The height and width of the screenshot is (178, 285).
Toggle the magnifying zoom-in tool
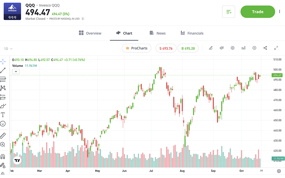3,144
